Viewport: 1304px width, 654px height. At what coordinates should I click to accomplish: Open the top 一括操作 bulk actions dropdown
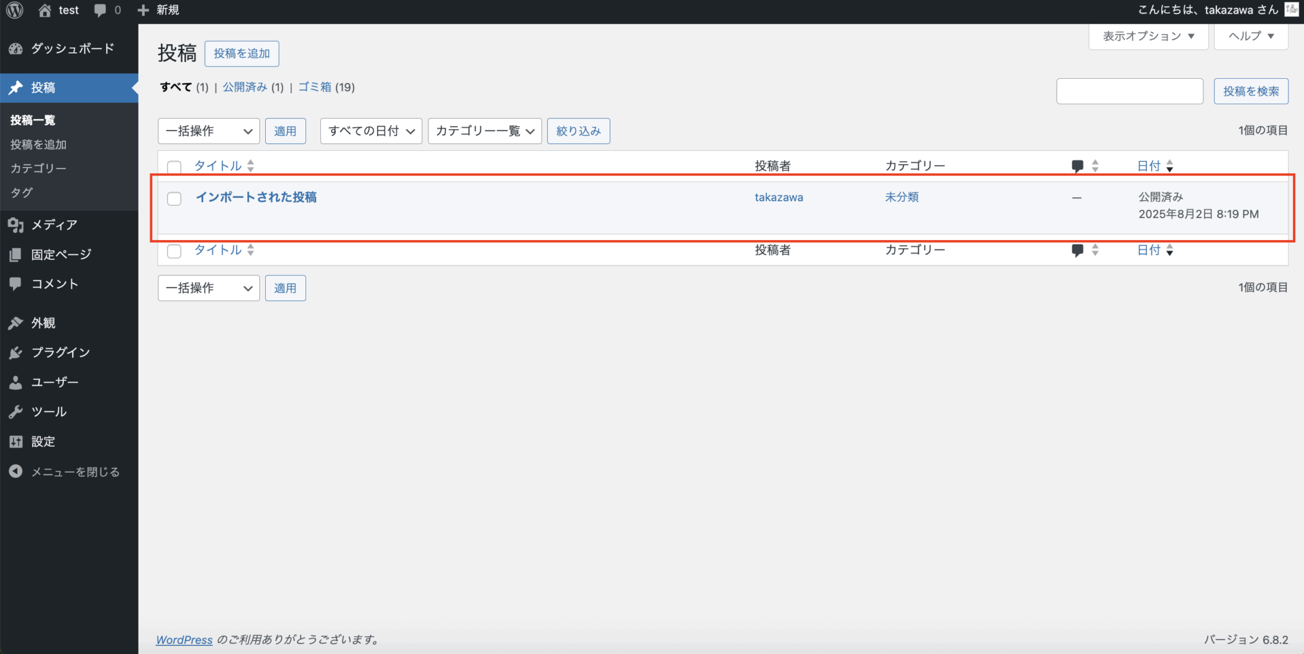[x=209, y=131]
